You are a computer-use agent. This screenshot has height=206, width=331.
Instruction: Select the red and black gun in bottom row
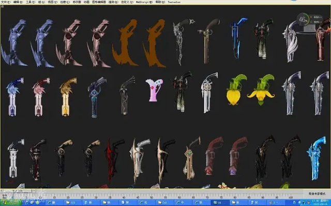pyautogui.click(x=110, y=159)
